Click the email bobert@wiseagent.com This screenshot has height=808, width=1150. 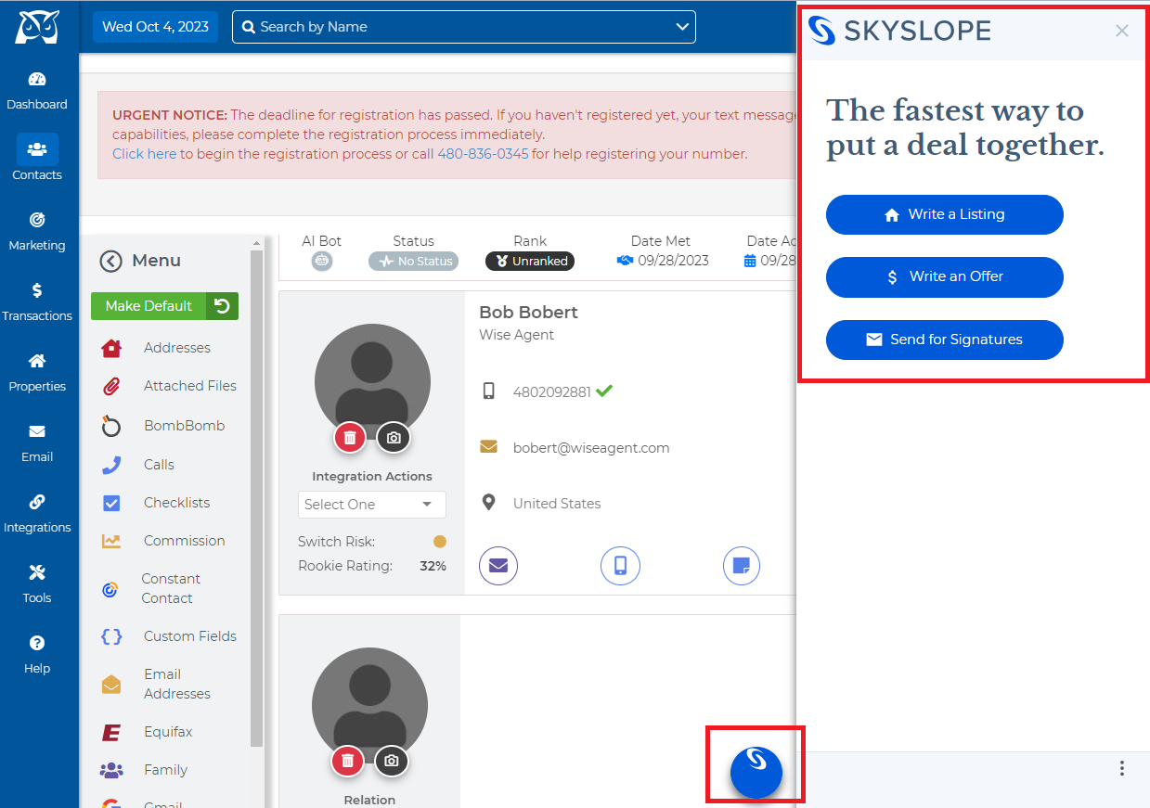point(591,448)
